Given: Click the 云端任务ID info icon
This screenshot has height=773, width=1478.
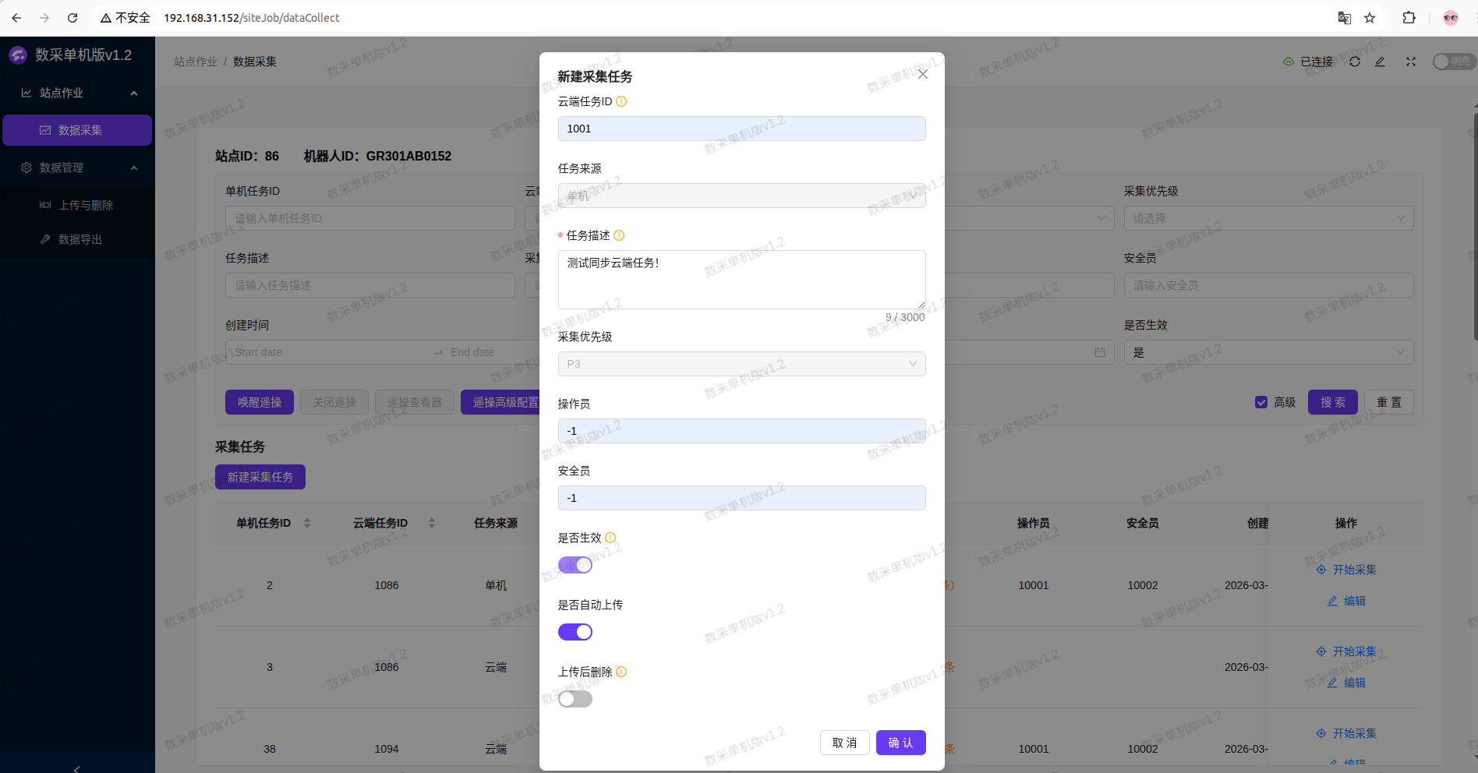Looking at the screenshot, I should pos(621,101).
